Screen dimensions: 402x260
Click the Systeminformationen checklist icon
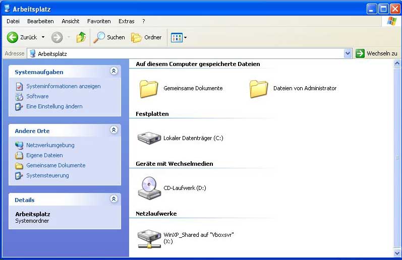(19, 87)
